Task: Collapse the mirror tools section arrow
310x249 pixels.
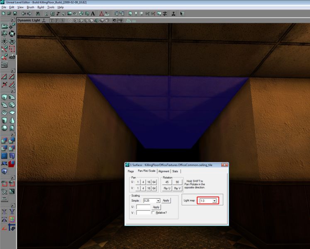Action: tap(13, 205)
